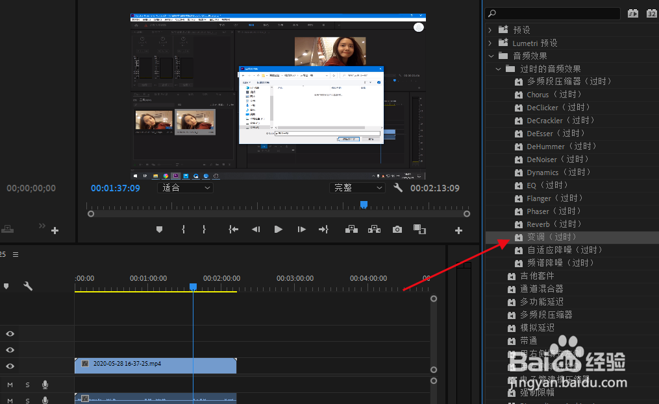Open monitor settings wrench icon
The image size is (659, 404).
click(x=399, y=188)
